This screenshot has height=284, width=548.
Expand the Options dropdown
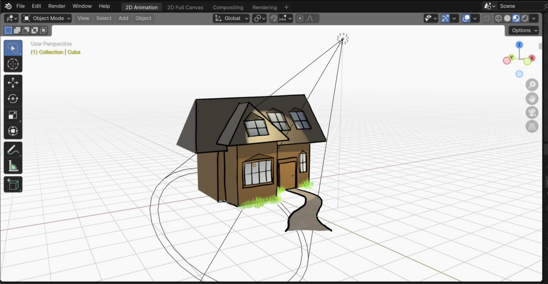(x=524, y=31)
